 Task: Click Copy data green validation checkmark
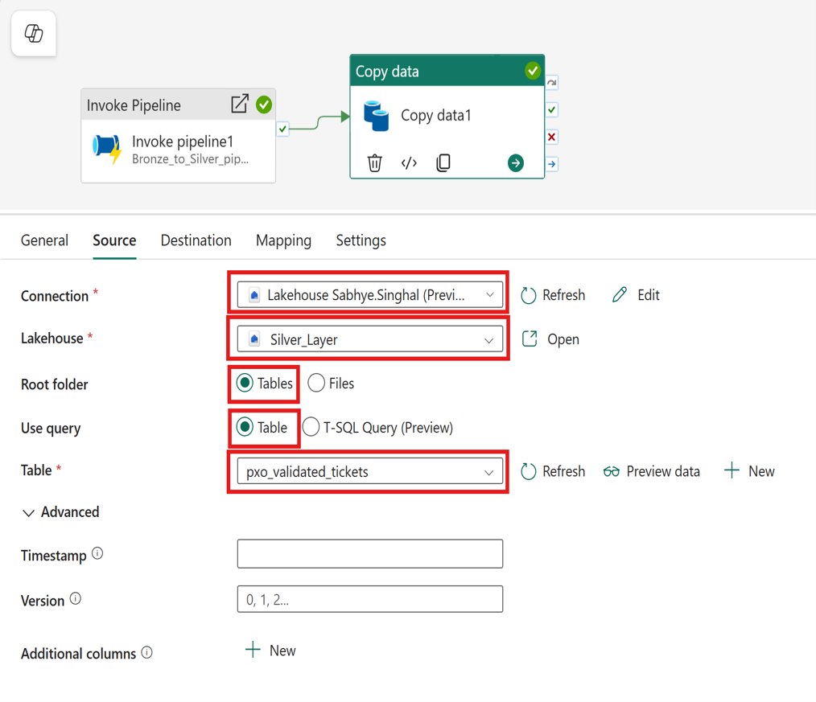coord(533,70)
